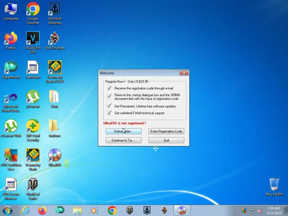This screenshot has height=216, width=288.
Task: Launch Internet Explorer from the taskbar
Action: coord(25,210)
